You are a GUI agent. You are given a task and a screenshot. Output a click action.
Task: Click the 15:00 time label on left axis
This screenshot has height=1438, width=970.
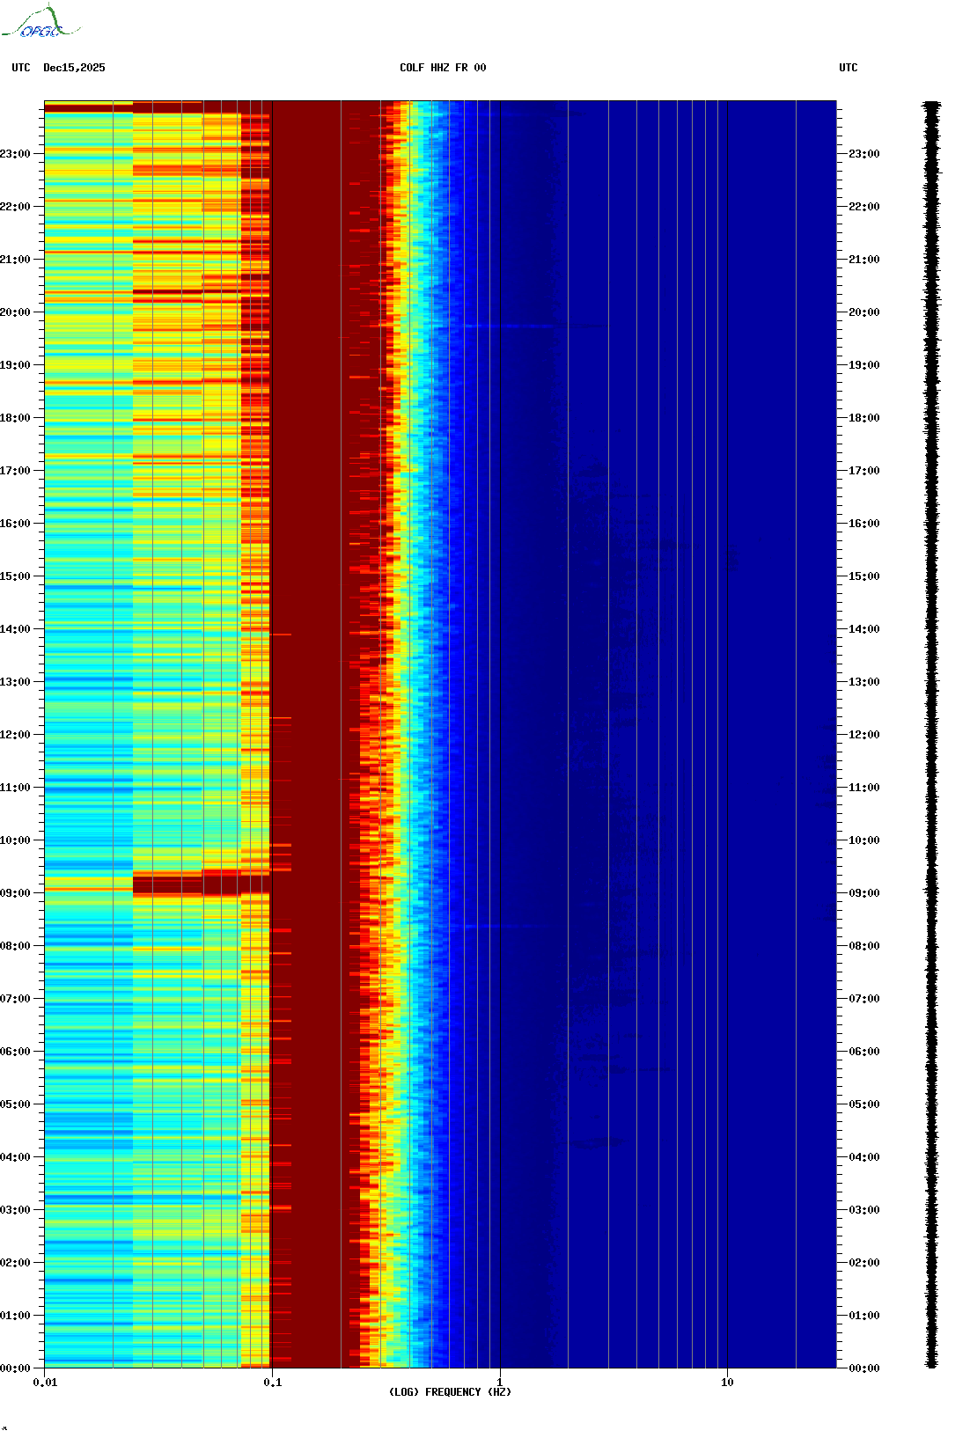tap(15, 576)
